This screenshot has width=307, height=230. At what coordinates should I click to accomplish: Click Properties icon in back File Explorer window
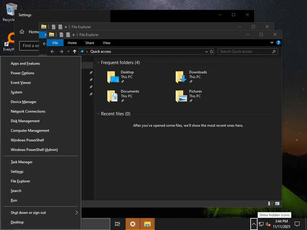point(53,27)
